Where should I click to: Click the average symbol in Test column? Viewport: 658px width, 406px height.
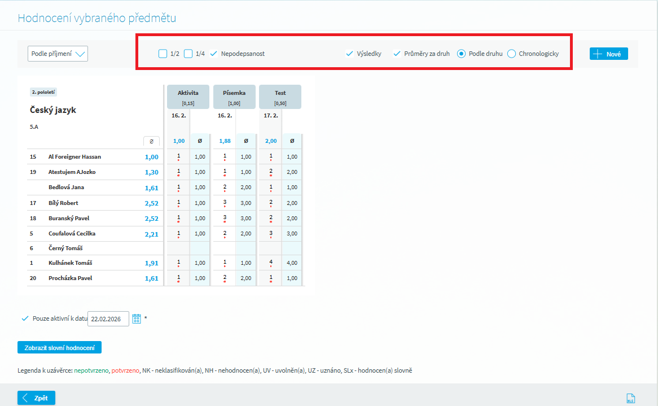click(292, 141)
